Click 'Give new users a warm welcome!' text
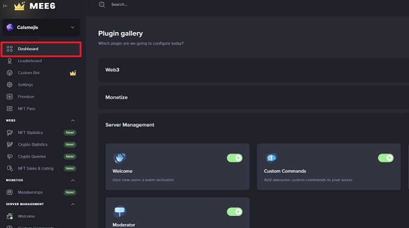This screenshot has height=228, width=409. [x=143, y=180]
